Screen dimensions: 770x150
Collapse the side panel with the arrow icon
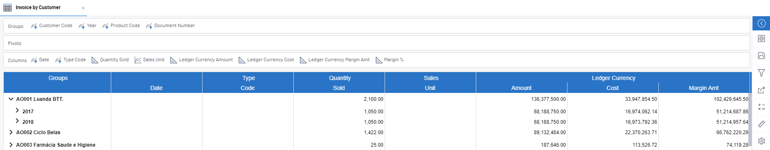[x=761, y=23]
